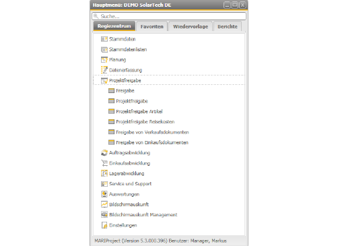
Task: Expand the Einkaufsabwicklung entry
Action: pos(129,163)
